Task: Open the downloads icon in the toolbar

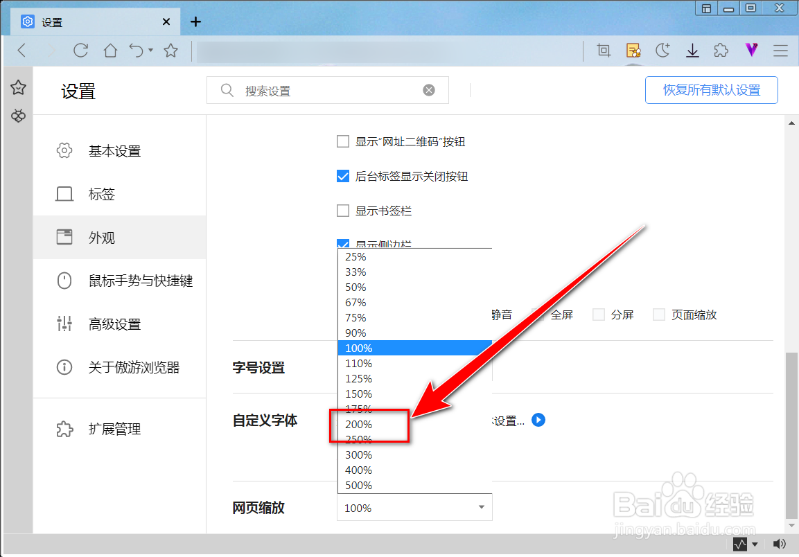Action: point(692,50)
